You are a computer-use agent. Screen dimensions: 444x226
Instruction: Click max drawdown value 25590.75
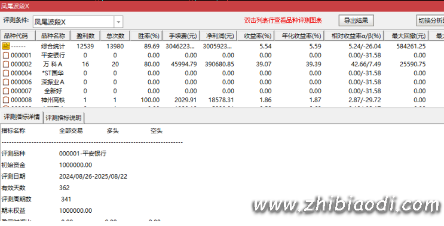pyautogui.click(x=412, y=65)
